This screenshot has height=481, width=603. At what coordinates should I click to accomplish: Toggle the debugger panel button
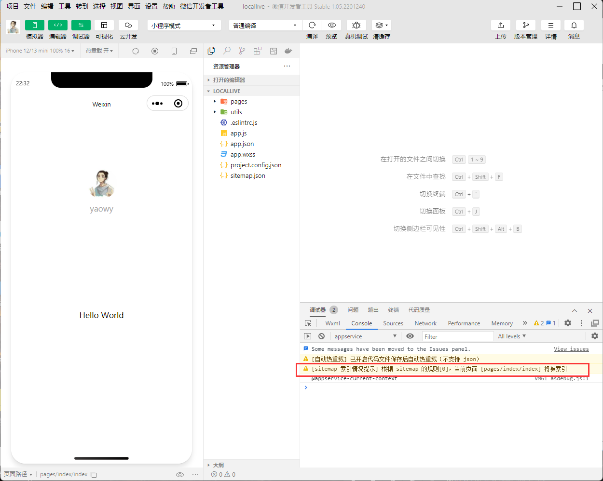point(81,25)
